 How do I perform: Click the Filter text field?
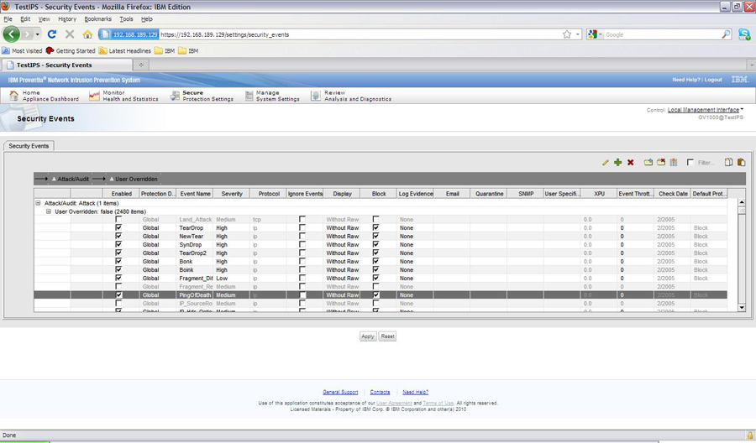[706, 163]
